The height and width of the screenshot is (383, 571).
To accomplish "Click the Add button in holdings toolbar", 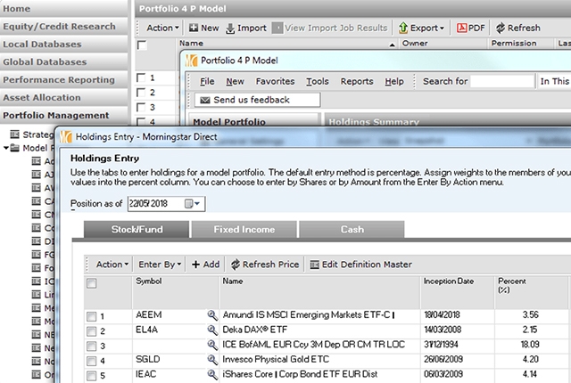I will (206, 265).
